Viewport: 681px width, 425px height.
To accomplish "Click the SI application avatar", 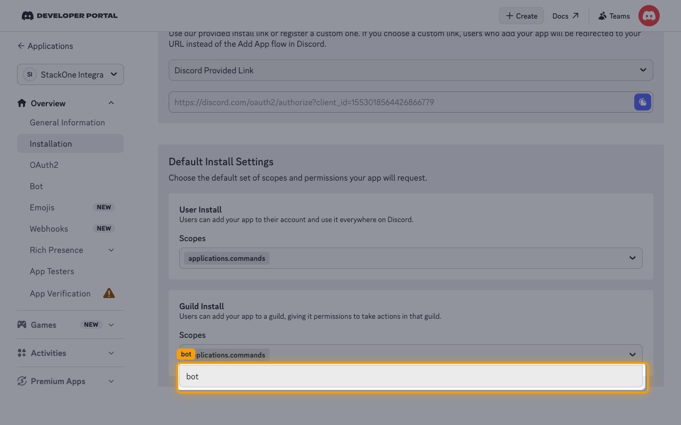I will [x=30, y=75].
